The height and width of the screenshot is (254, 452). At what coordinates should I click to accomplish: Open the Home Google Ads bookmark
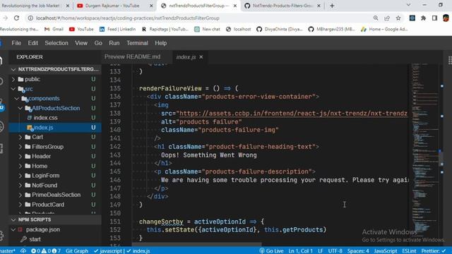(384, 29)
